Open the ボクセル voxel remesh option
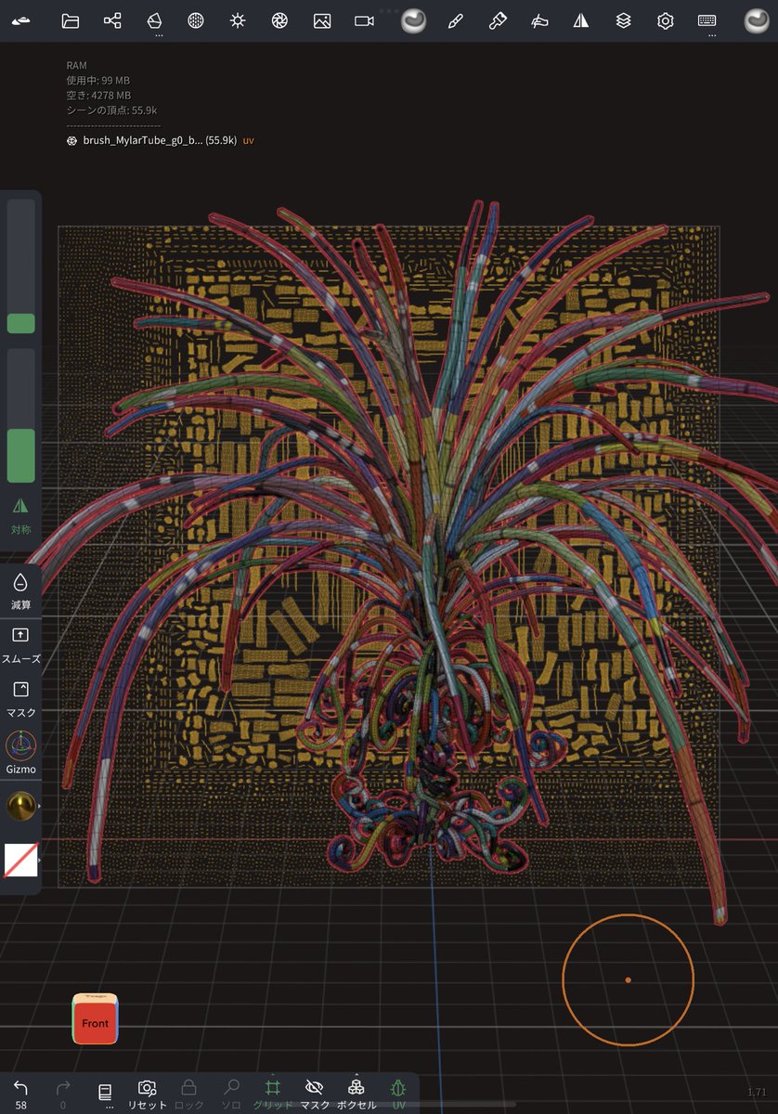This screenshot has width=778, height=1114. pos(357,1094)
